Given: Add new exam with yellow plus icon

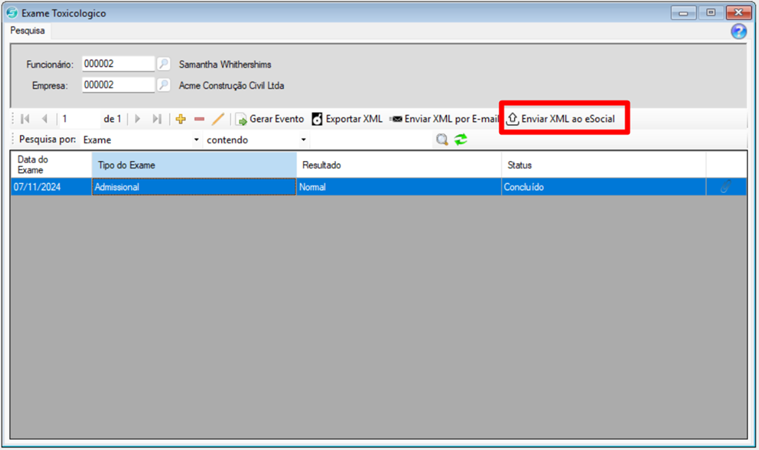Looking at the screenshot, I should (x=180, y=118).
